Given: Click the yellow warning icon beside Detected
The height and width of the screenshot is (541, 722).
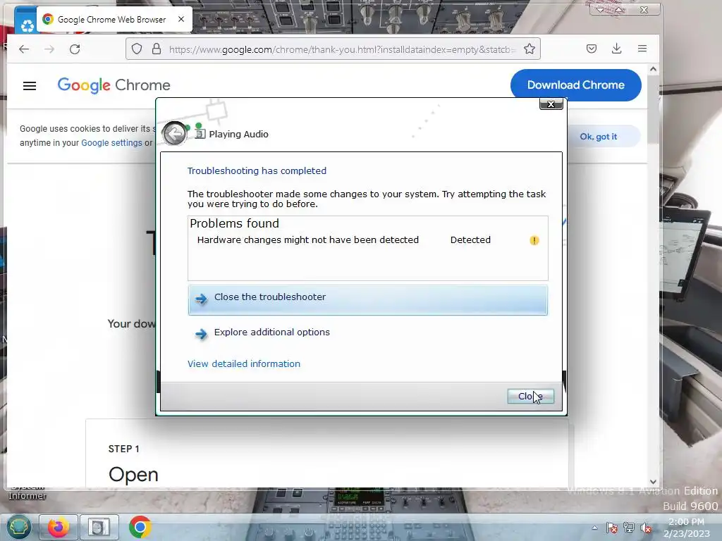Looking at the screenshot, I should pos(534,240).
